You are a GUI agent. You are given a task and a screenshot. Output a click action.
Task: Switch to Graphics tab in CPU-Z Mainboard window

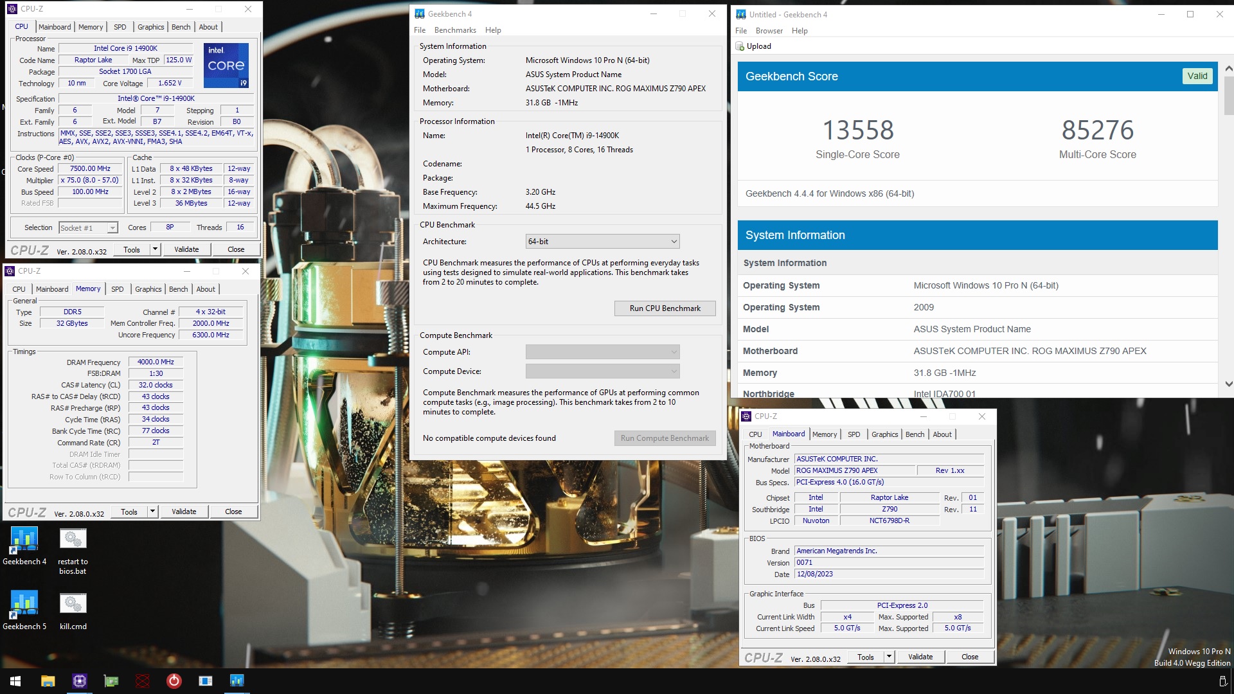point(884,434)
